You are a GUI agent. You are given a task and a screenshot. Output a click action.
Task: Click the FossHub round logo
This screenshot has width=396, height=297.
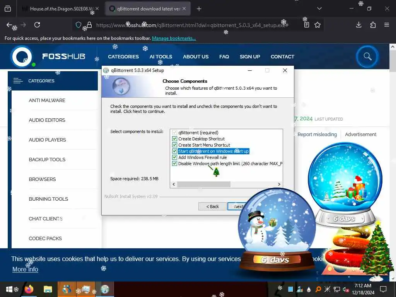pos(22,56)
